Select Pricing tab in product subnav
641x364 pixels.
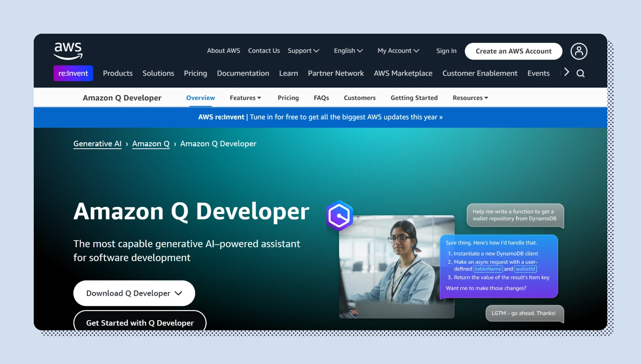tap(288, 98)
